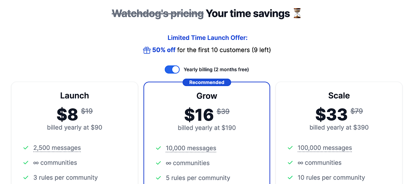Click the checkmark beside 10,000 messages
The height and width of the screenshot is (184, 413).
158,148
